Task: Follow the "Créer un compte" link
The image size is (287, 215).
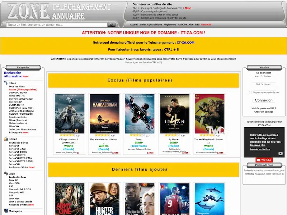Action: click(x=264, y=112)
